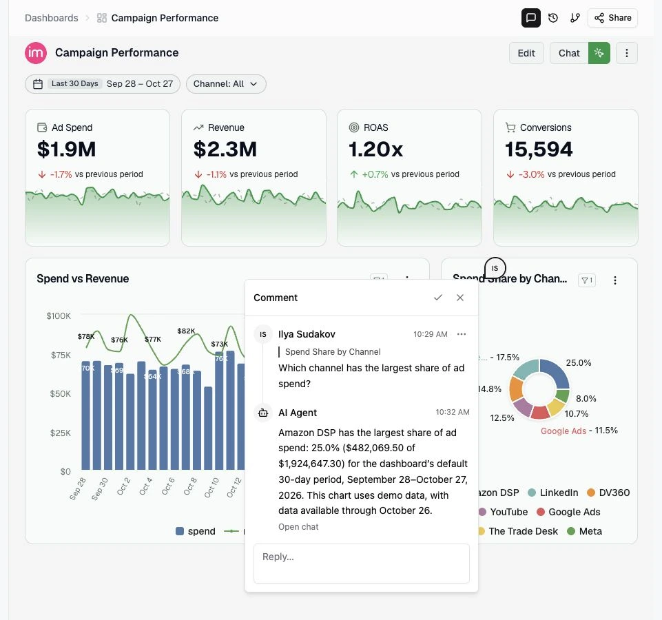
Task: Toggle The Trade Desk legend item
Action: point(518,531)
